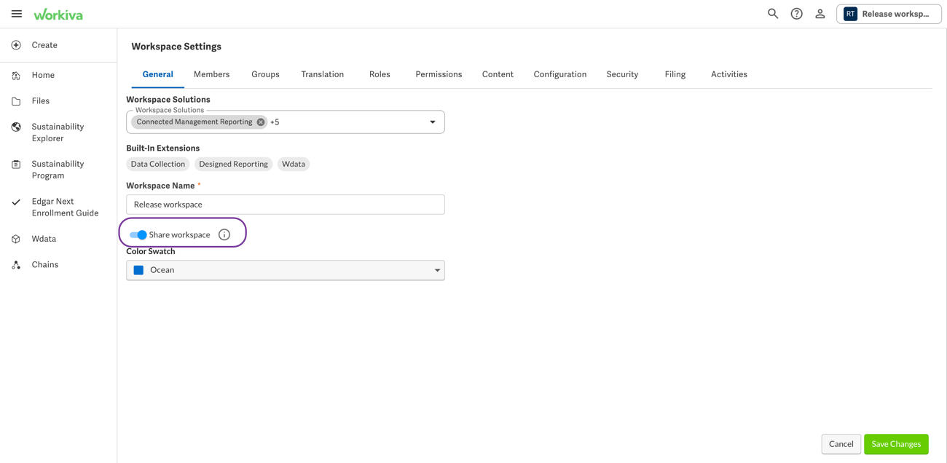Click the Home icon in sidebar
Viewport: 947px width, 463px height.
point(16,75)
